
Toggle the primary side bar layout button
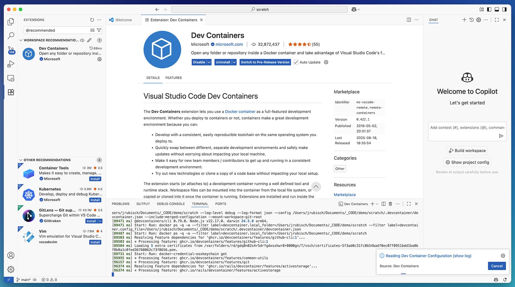point(489,9)
